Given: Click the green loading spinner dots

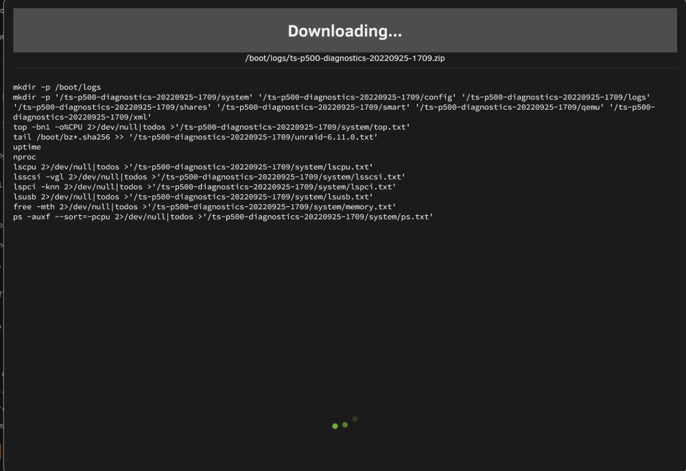Looking at the screenshot, I should [x=345, y=422].
